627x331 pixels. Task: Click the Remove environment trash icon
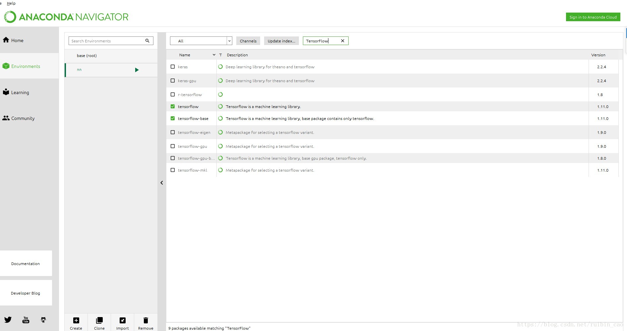click(146, 320)
